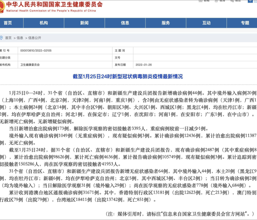
Task: Open the WeChat (微信) icon at top
Action: (236, 1)
